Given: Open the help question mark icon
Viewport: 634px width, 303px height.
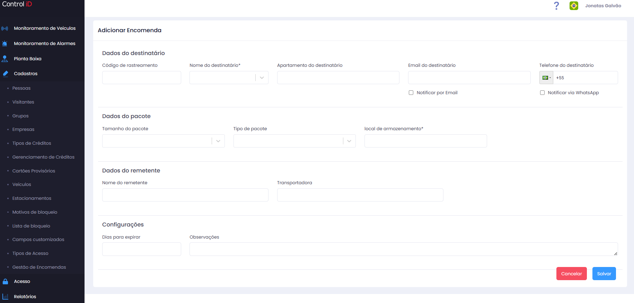Looking at the screenshot, I should (556, 6).
